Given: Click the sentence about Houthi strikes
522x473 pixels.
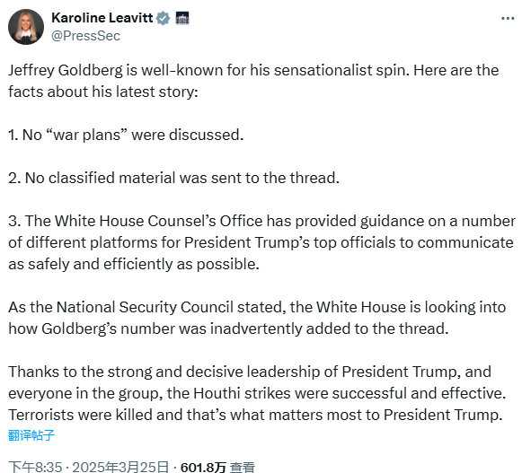Looking at the screenshot, I should 257,382.
